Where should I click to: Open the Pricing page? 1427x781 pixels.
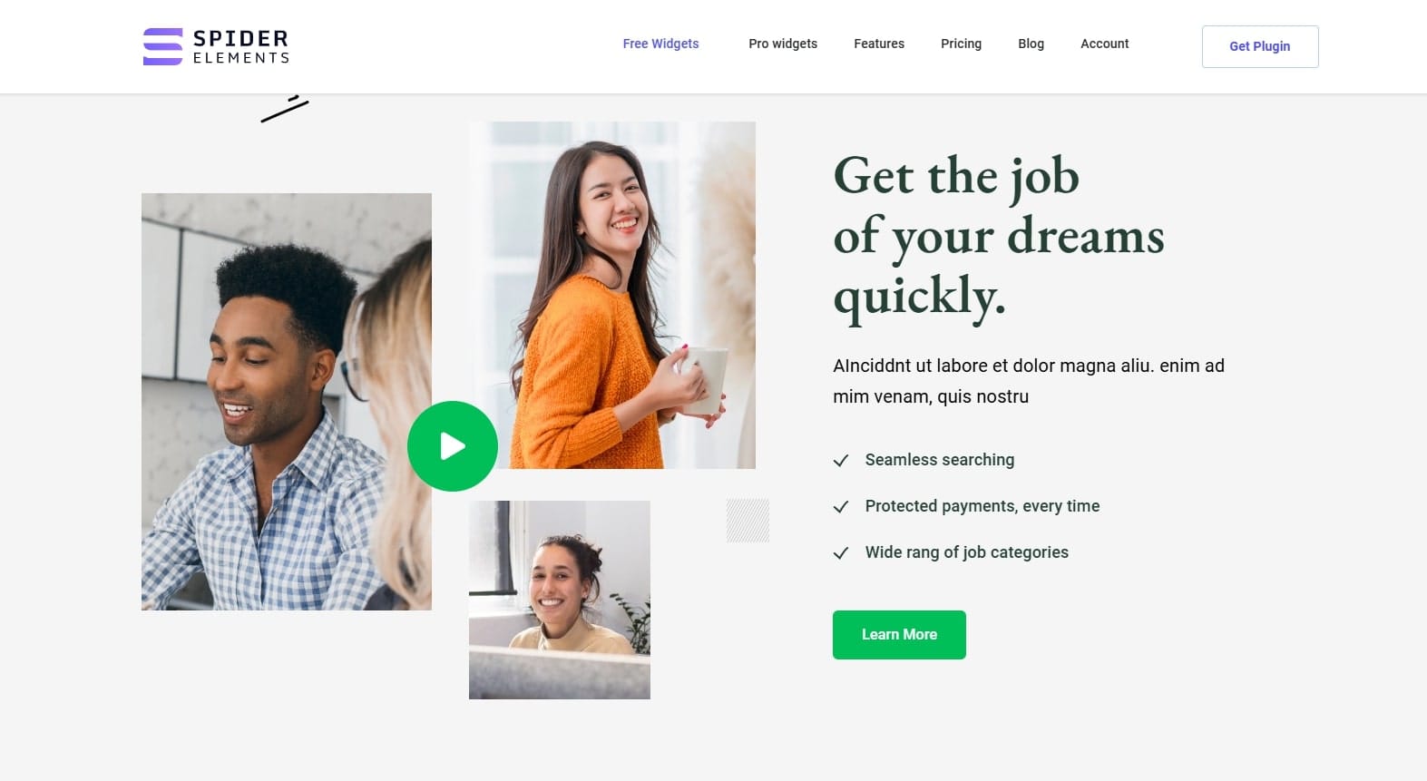coord(961,44)
